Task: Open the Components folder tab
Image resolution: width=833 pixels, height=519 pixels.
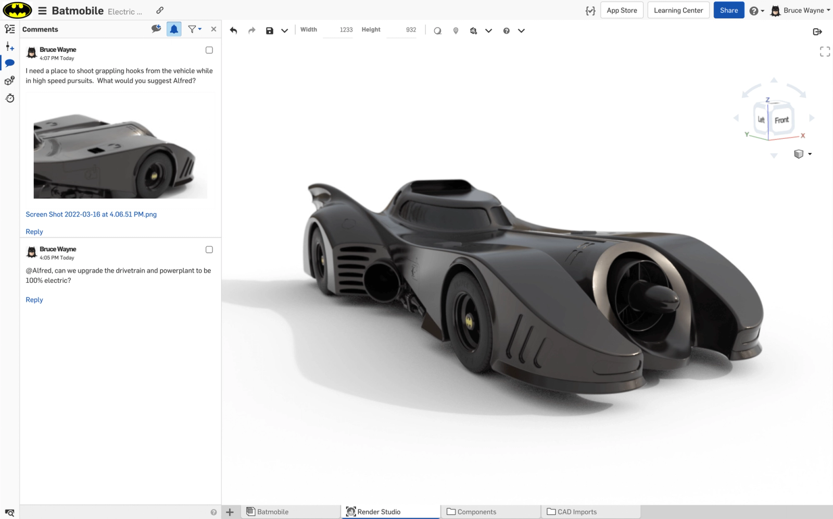Action: pos(476,512)
